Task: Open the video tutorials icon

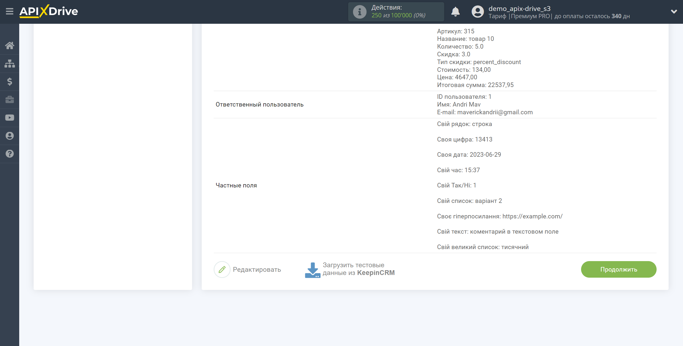Action: [10, 118]
